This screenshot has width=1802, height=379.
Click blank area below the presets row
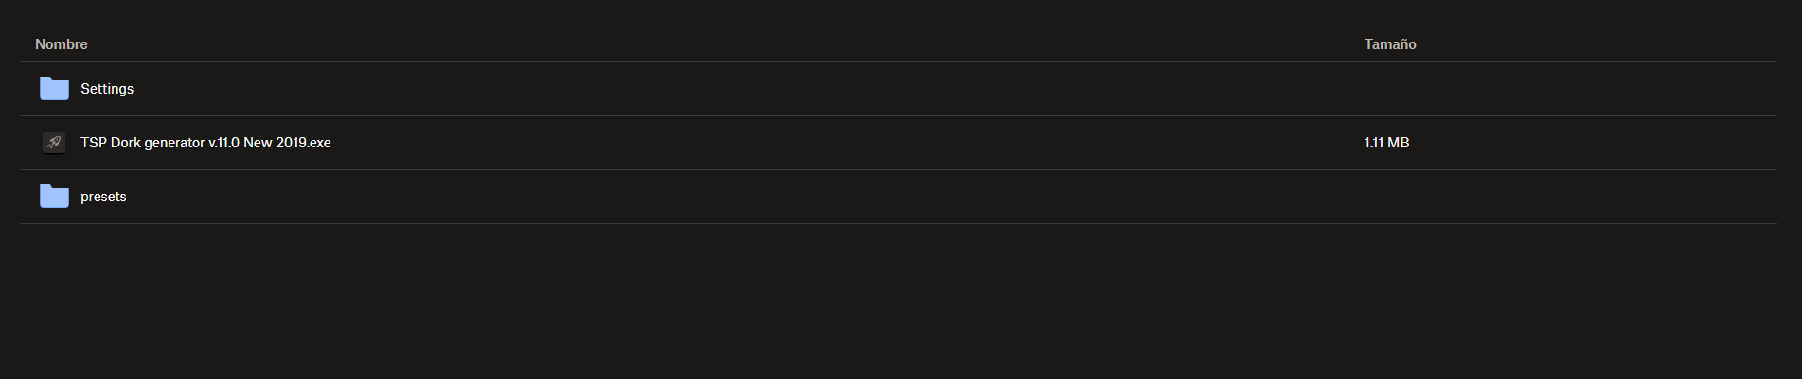[898, 302]
